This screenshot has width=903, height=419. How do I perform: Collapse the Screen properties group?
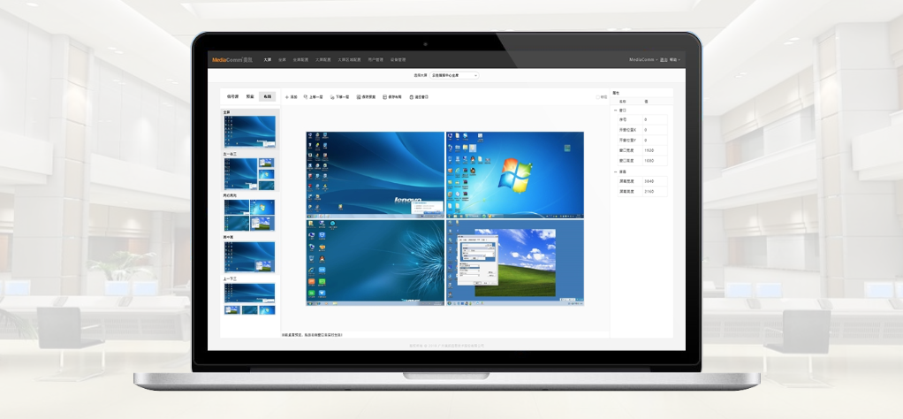pyautogui.click(x=615, y=171)
